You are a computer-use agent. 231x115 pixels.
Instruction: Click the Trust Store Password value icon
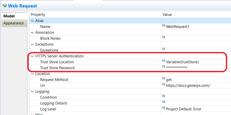click(163, 67)
